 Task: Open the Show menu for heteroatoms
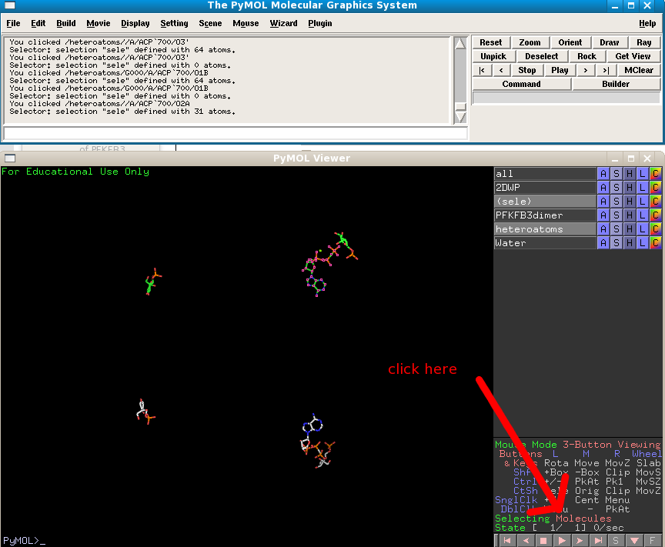click(617, 229)
